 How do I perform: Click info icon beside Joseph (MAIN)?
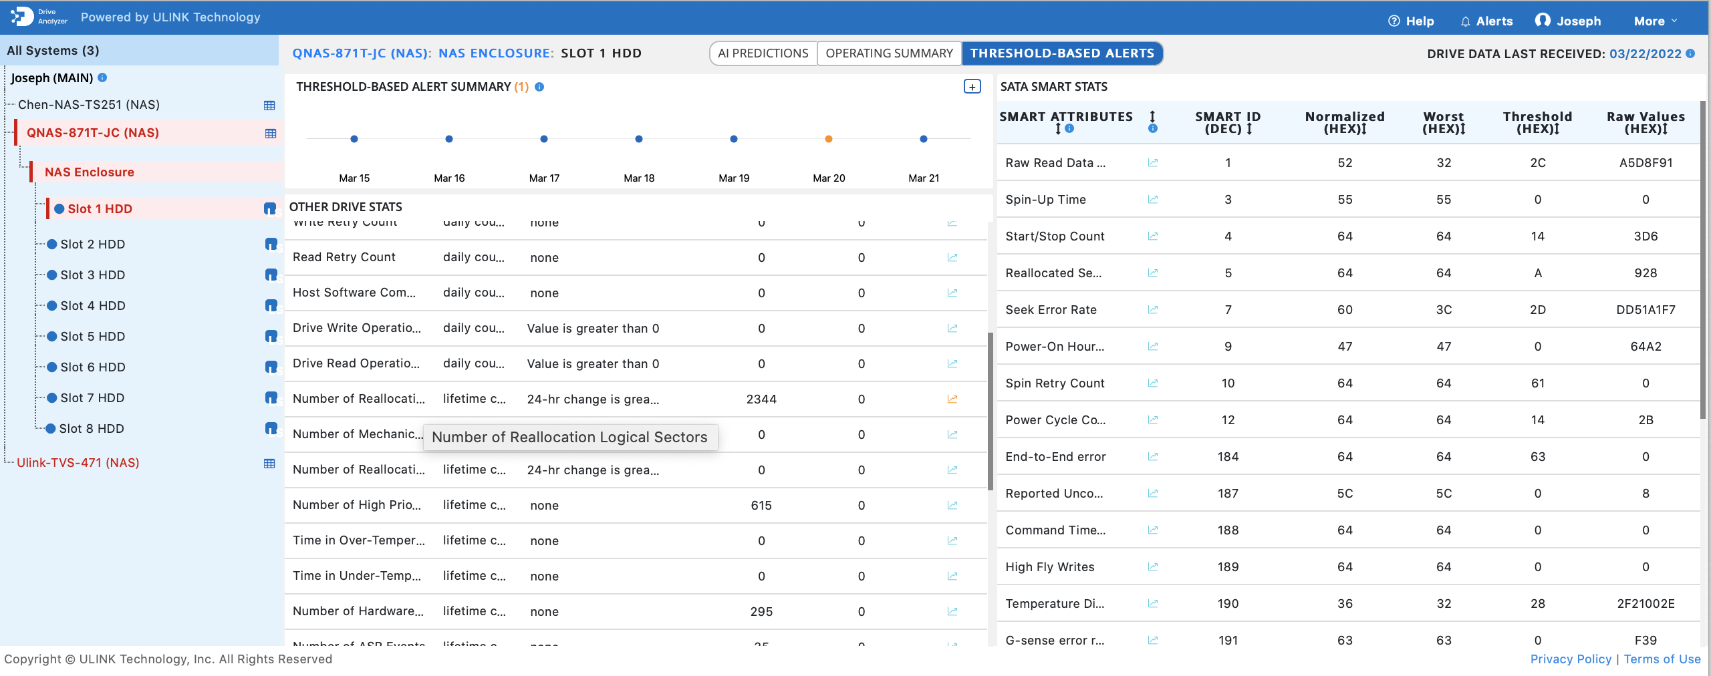[102, 77]
